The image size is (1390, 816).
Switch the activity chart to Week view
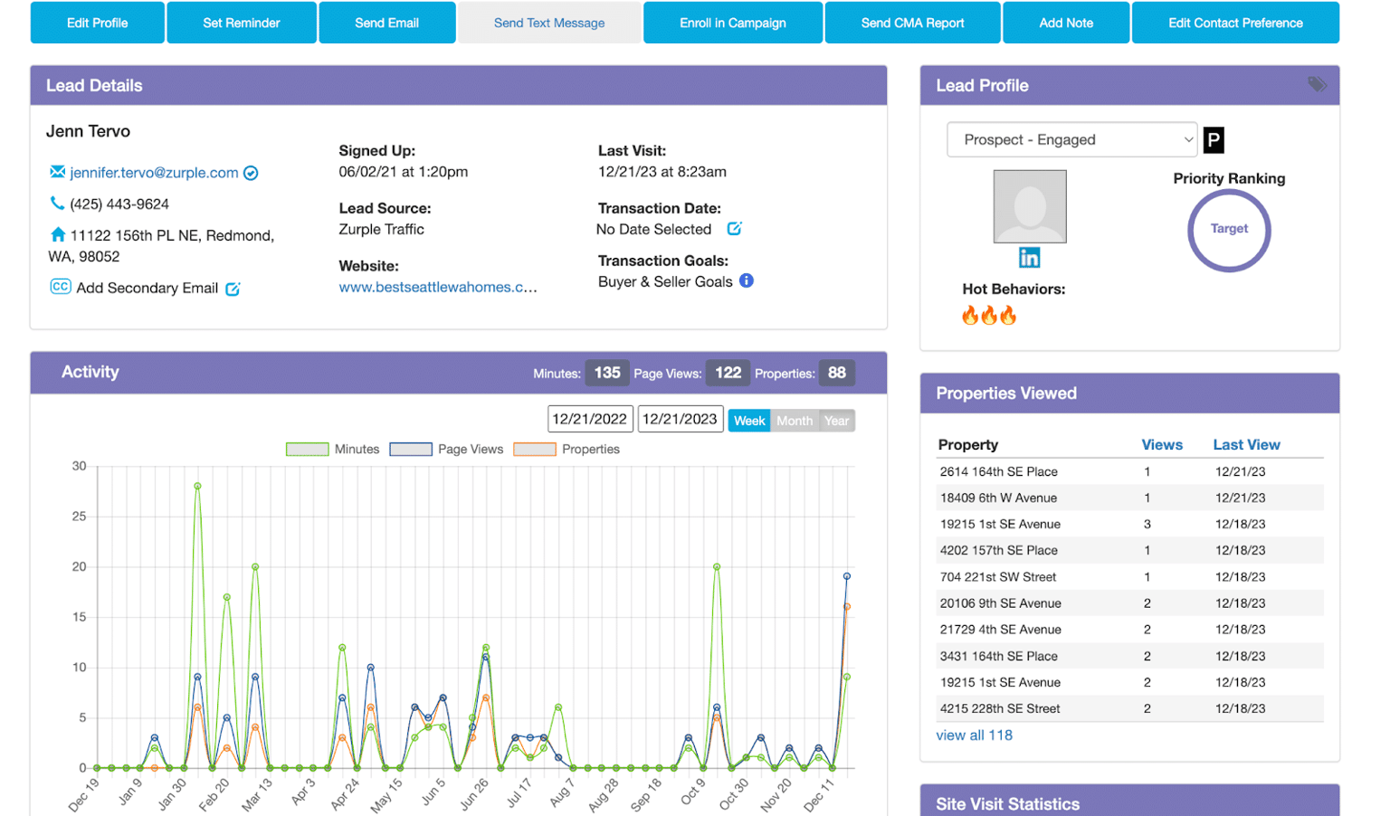[748, 420]
